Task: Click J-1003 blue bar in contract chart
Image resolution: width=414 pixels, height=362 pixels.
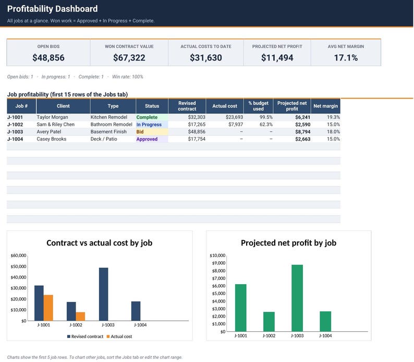Action: (103, 294)
